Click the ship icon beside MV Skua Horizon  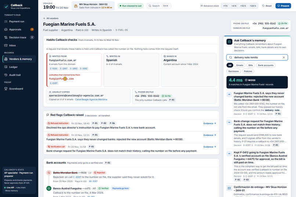click(x=76, y=6)
